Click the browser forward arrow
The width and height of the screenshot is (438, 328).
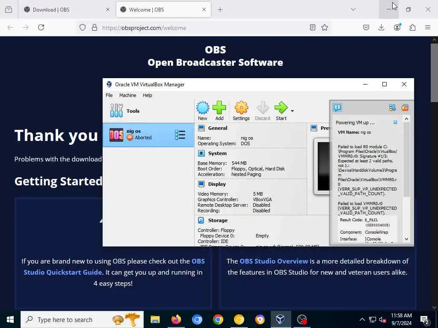point(26,27)
